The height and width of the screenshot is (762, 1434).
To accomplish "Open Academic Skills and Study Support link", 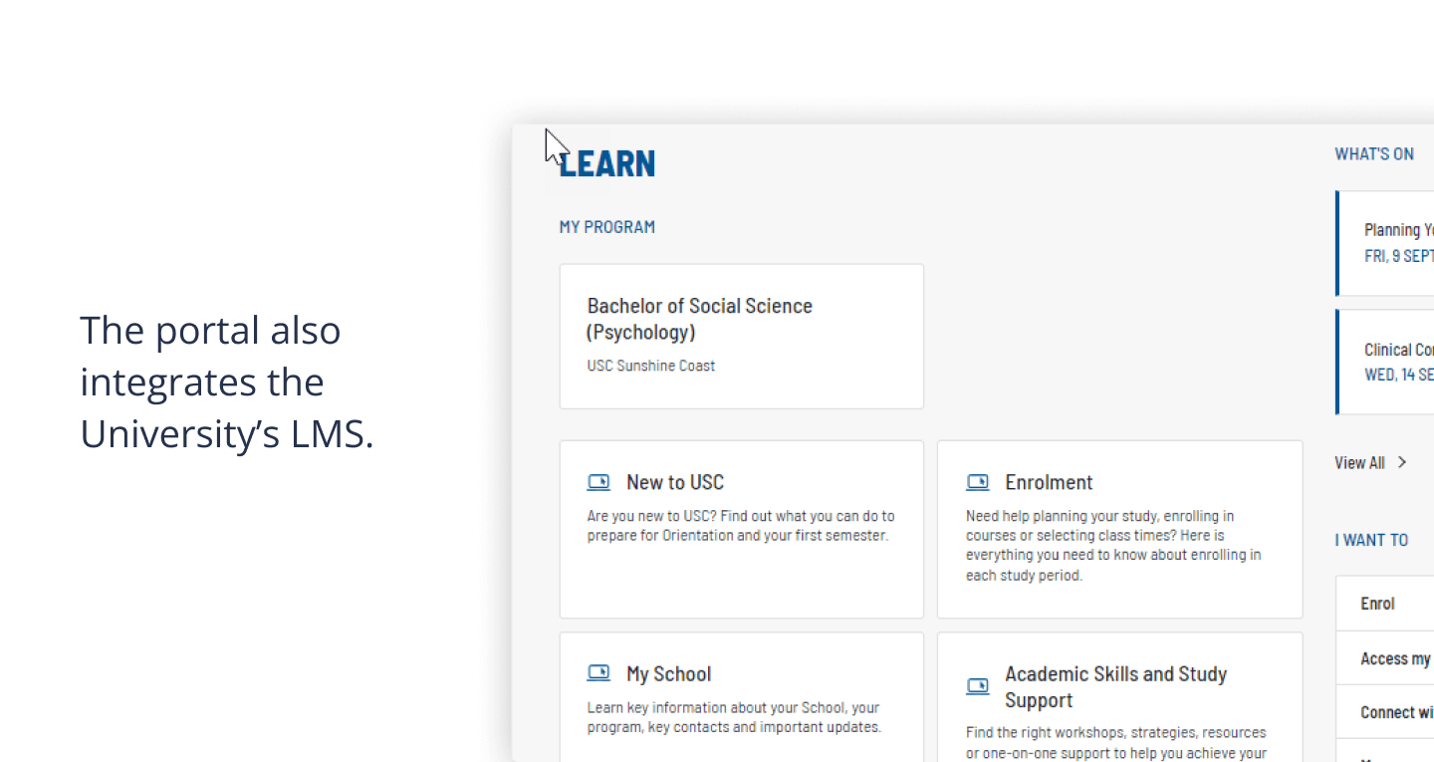I will point(1115,687).
